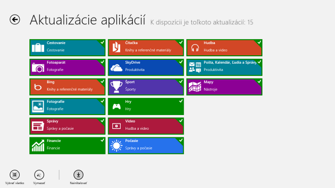Click the SkyDrive cloud icon
335x188 pixels.
[116, 67]
